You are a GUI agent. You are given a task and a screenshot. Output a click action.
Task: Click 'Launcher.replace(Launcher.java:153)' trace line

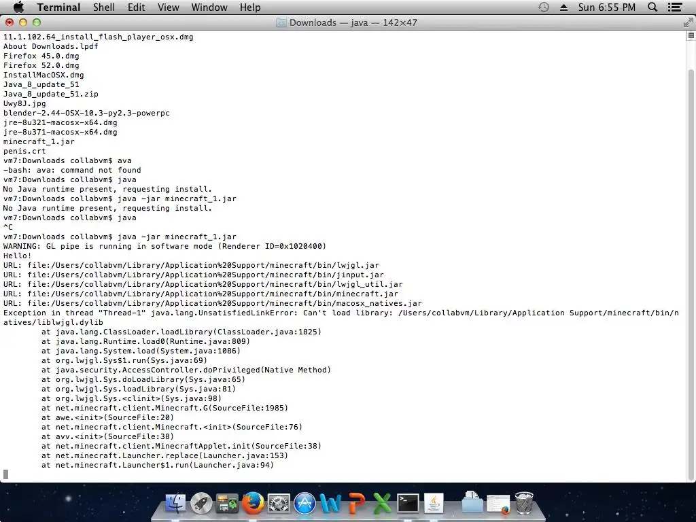[164, 456]
